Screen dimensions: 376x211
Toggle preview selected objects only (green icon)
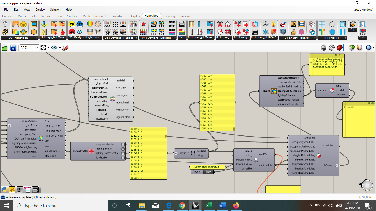click(x=352, y=48)
